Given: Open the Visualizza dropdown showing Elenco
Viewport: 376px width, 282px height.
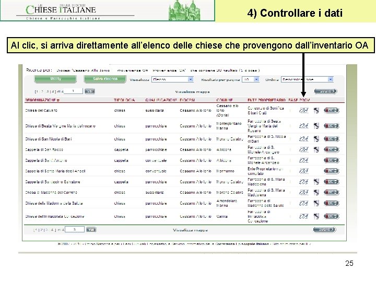Looking at the screenshot, I should [x=172, y=79].
